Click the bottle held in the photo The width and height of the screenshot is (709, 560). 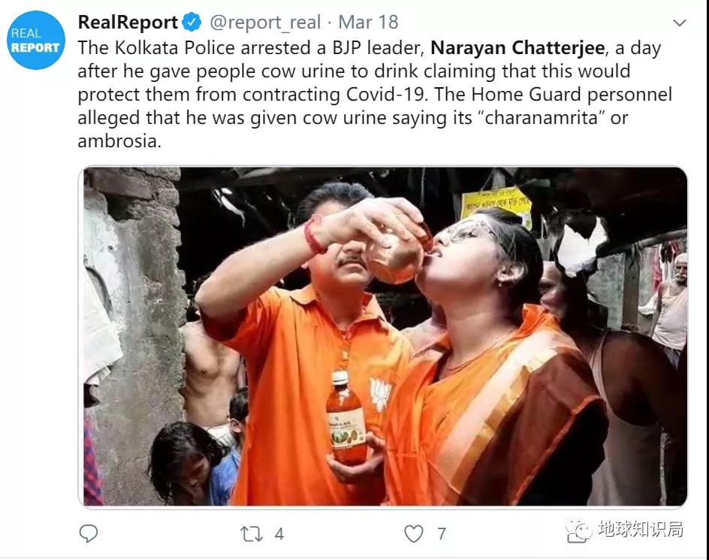coord(345,419)
